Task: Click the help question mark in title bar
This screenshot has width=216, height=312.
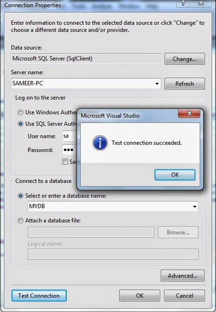Action: [183, 3]
